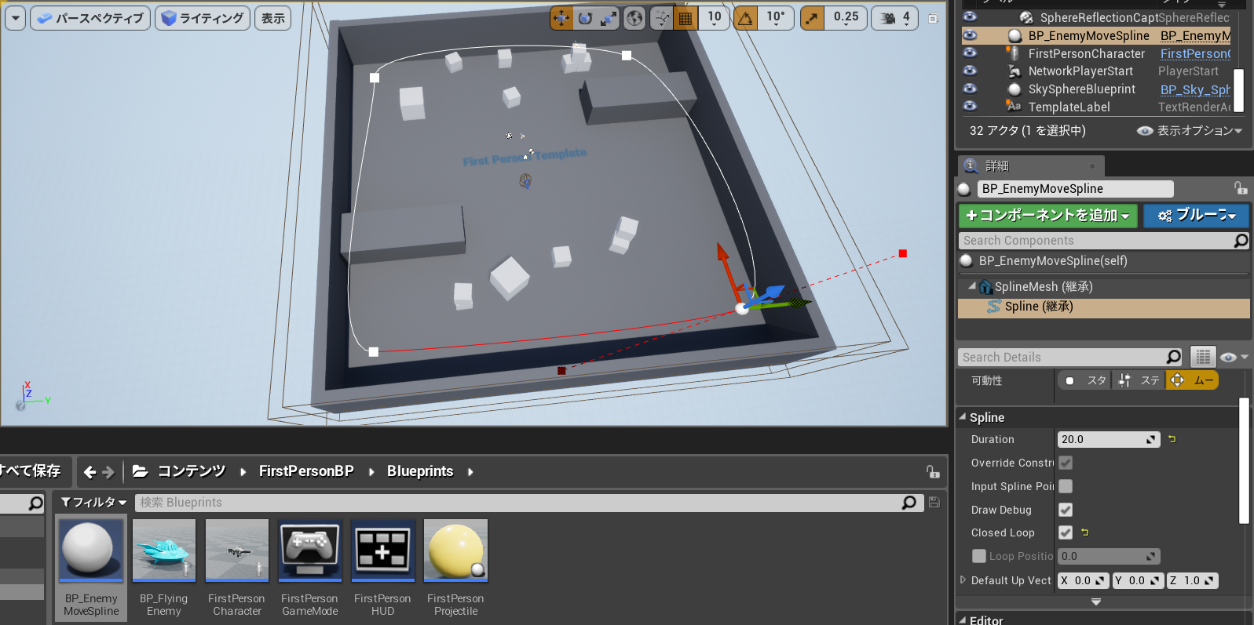Screen dimensions: 1254x625
Task: Toggle rotation snapping angle icon
Action: pos(745,18)
